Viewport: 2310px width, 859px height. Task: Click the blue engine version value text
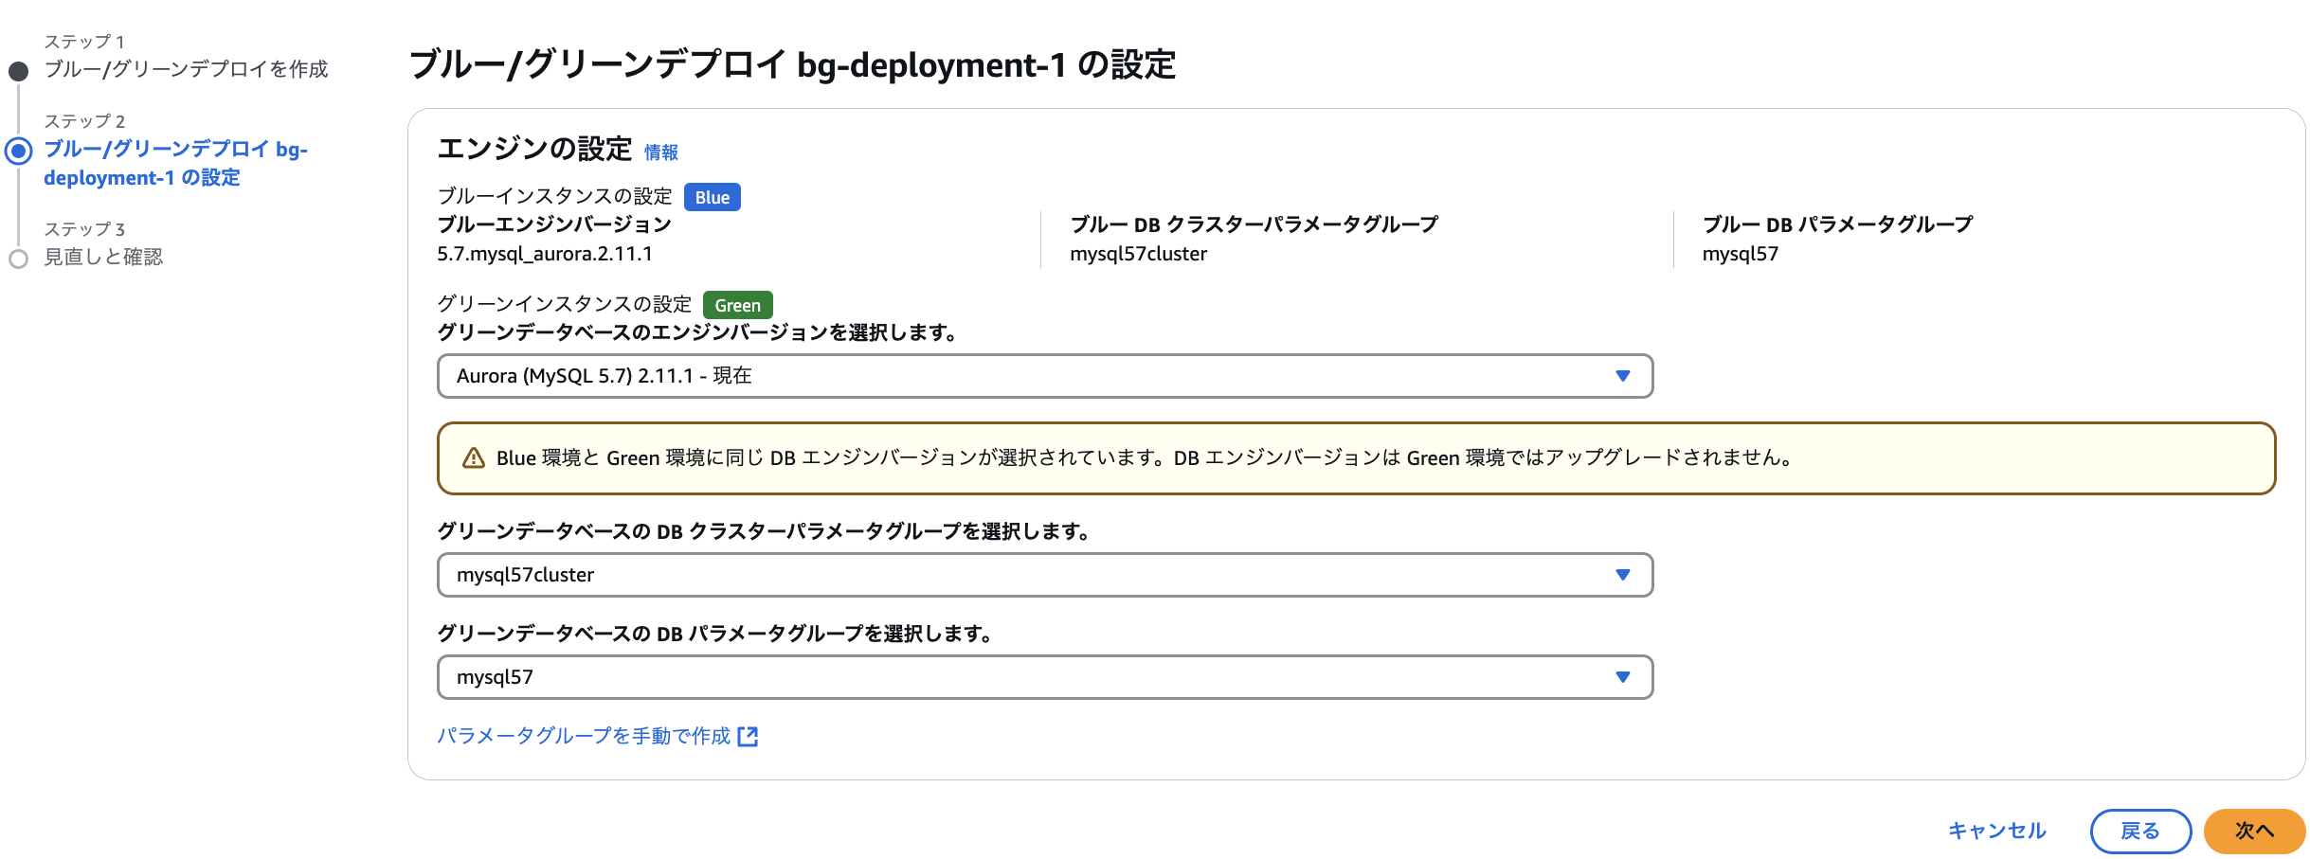coord(544,254)
